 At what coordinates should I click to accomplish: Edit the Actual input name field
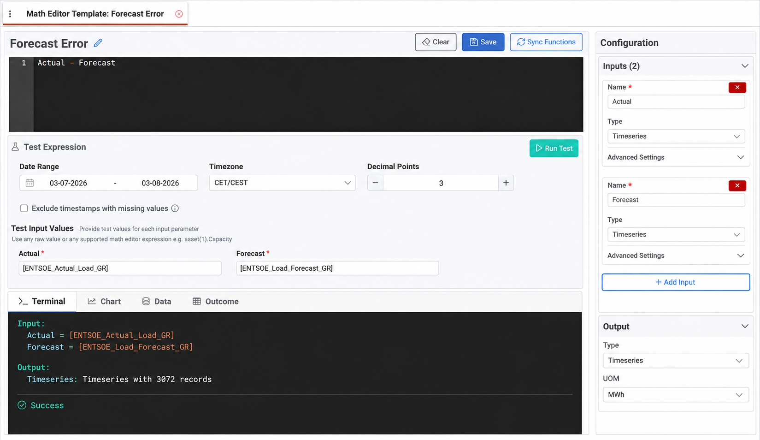[x=676, y=101]
